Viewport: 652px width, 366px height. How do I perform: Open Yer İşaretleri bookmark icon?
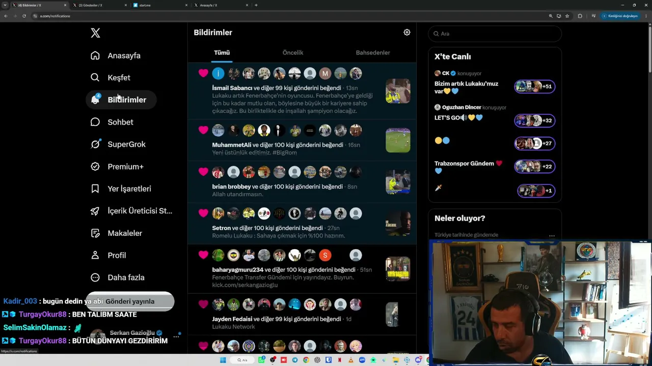point(95,189)
